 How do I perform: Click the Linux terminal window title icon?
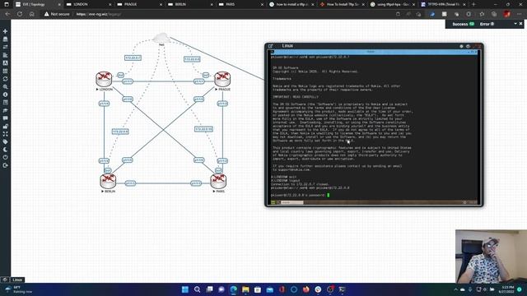point(271,46)
